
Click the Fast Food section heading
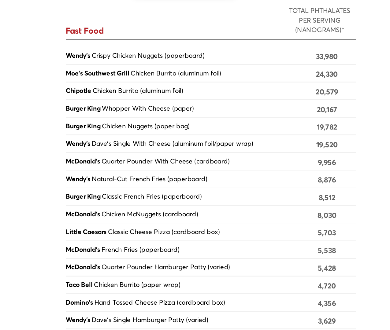(x=85, y=31)
